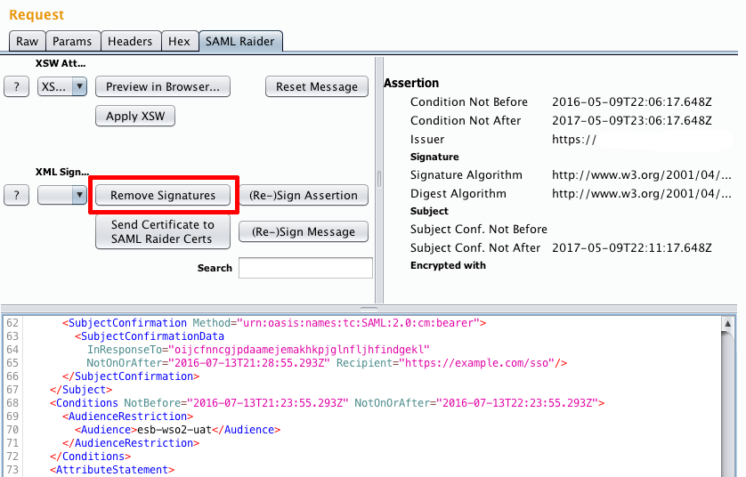Click the Conditions NotOnOrAfter value on line 68

pos(517,403)
